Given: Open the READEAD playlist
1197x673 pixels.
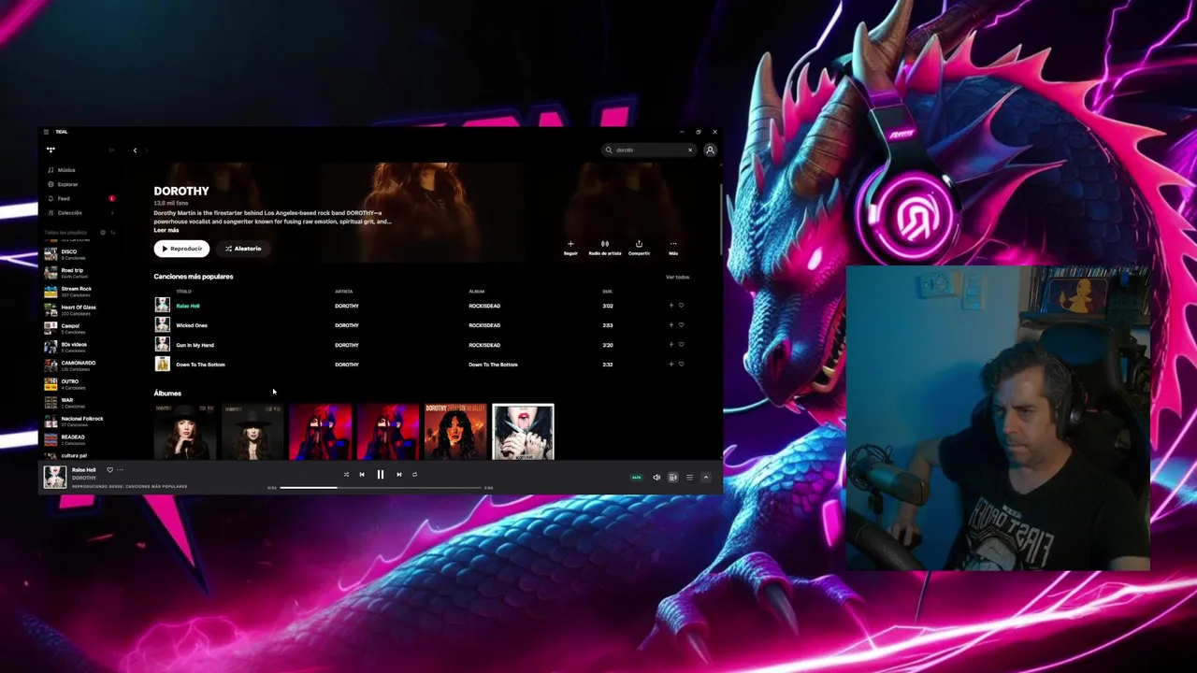Looking at the screenshot, I should (79, 438).
